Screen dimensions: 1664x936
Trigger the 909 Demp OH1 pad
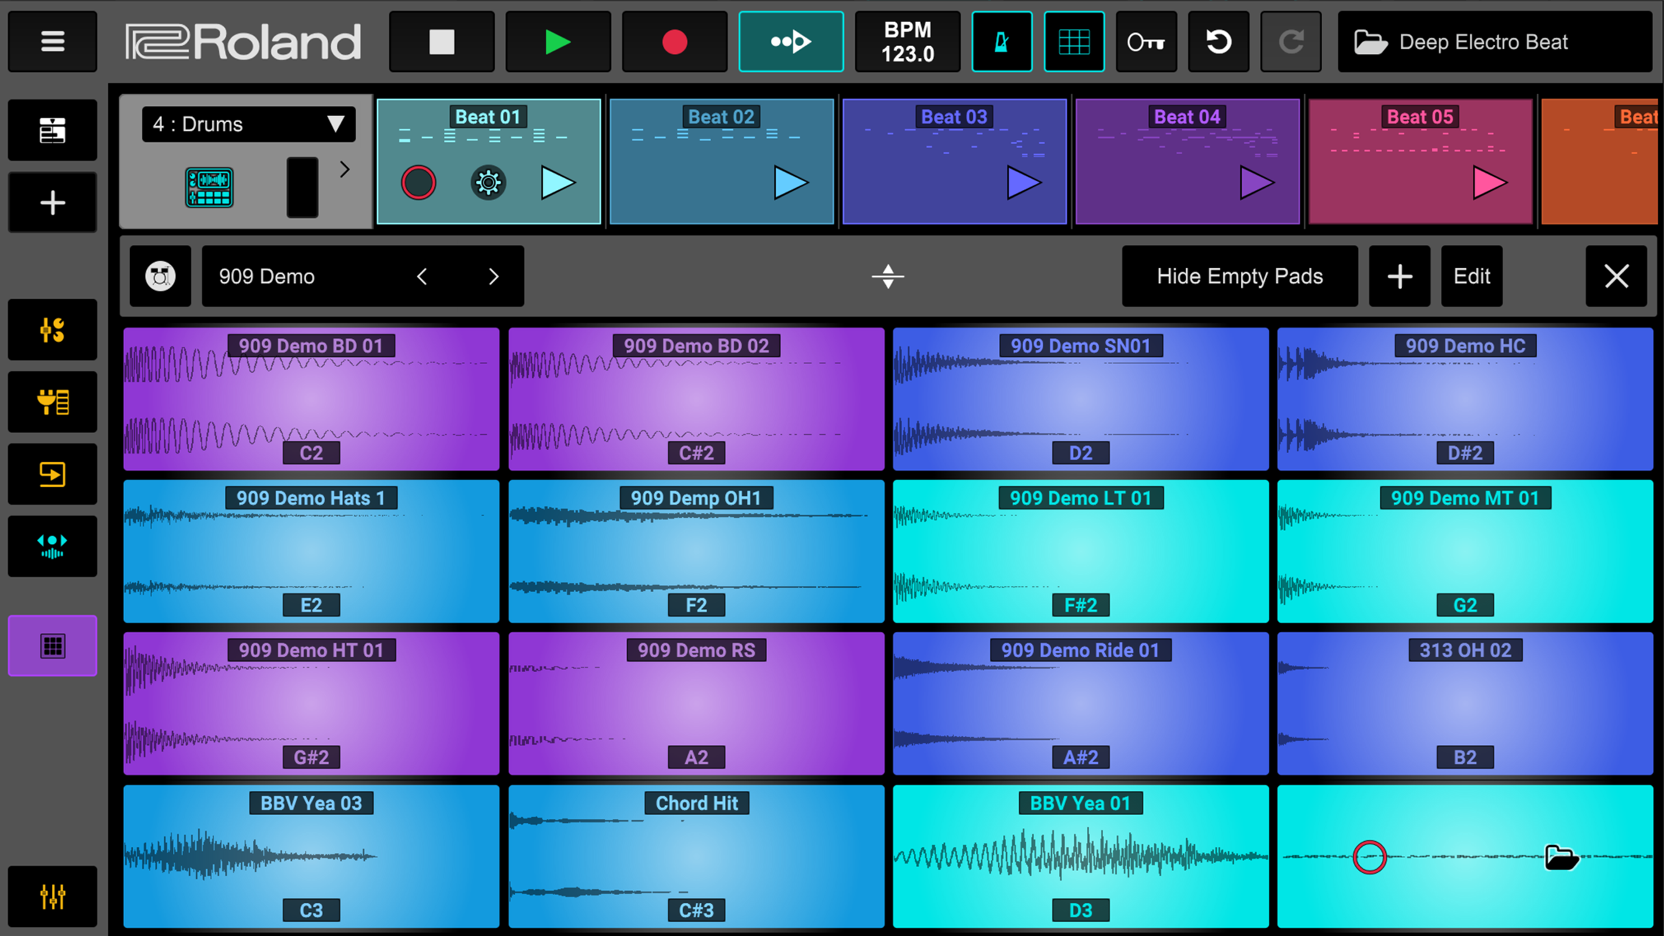696,551
